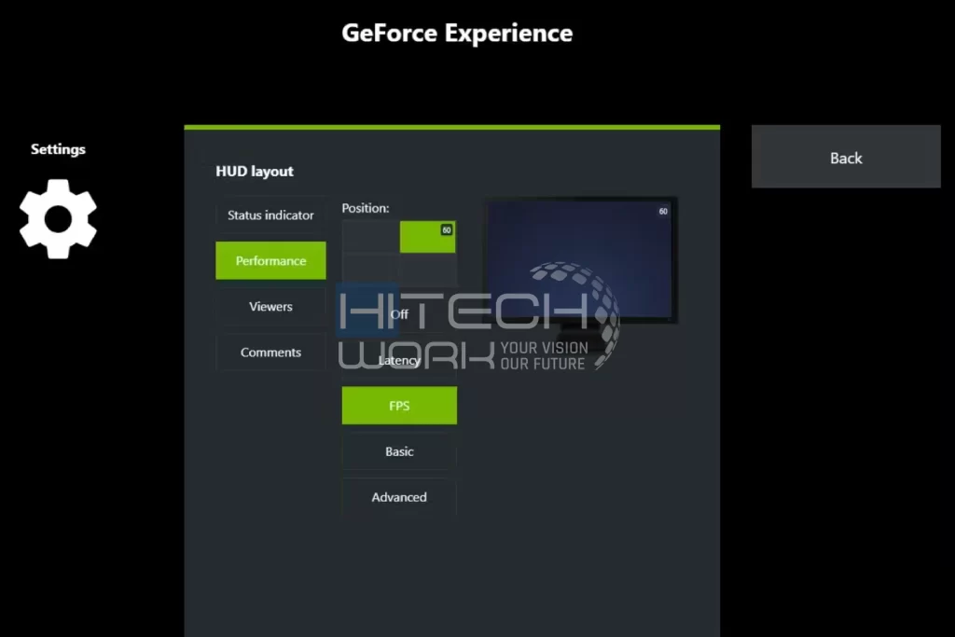Select the Advanced performance overlay
The height and width of the screenshot is (637, 955).
399,497
